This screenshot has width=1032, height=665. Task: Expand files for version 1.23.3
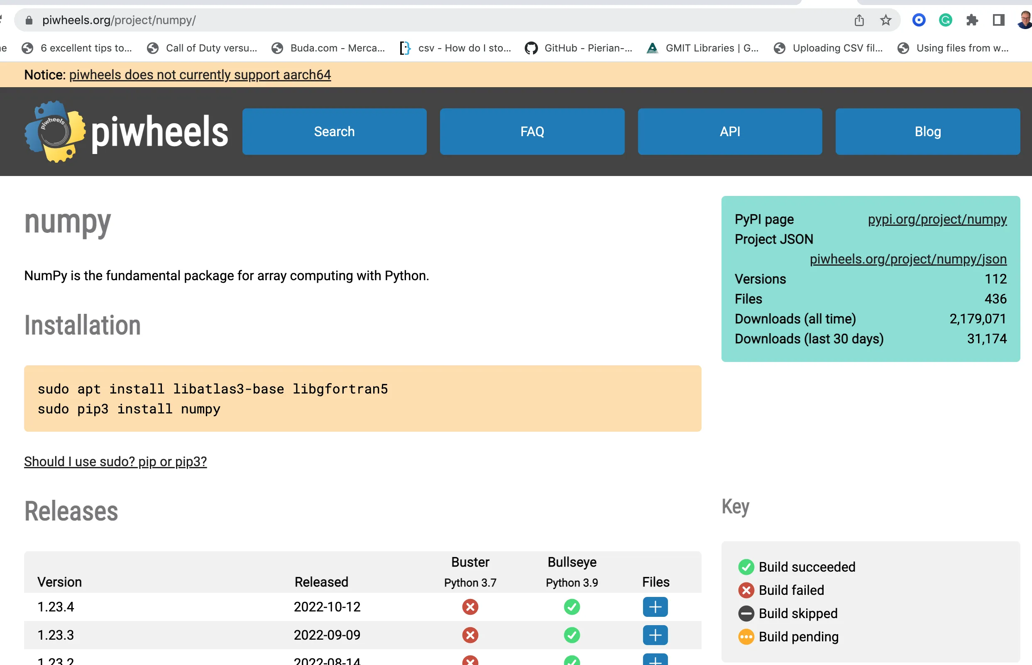point(655,635)
